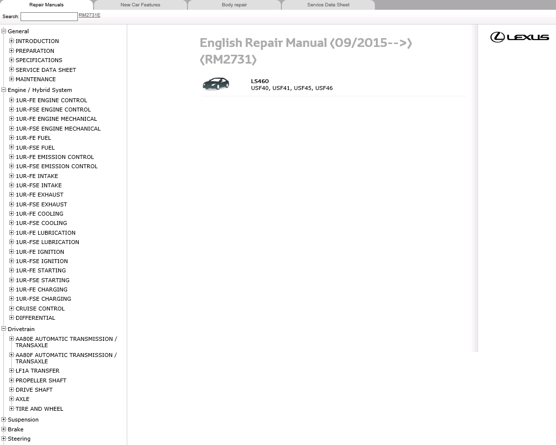The width and height of the screenshot is (556, 445).
Task: Expand 1UR-FSE ENGINE CONTROL node
Action: coord(12,110)
